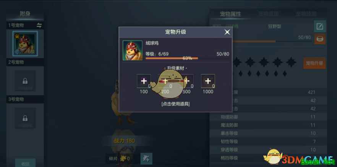Open the edit pet name pencil icon
Viewport: 337px width, 167px height.
(320, 26)
